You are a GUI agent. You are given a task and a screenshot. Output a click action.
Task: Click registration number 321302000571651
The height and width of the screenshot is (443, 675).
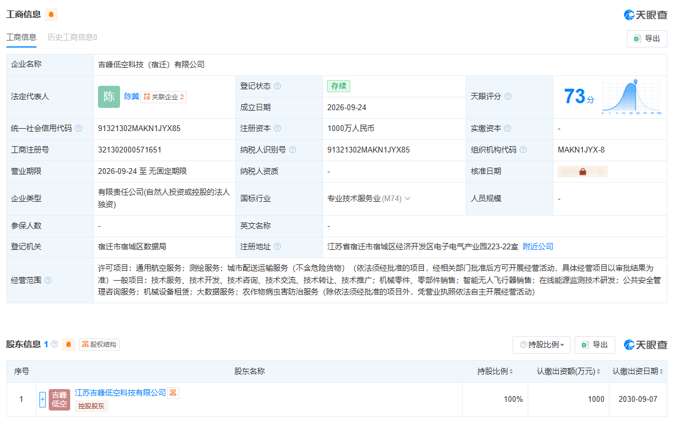(x=129, y=150)
